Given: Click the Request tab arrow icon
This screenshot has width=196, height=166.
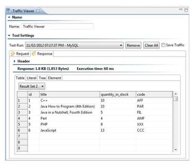Looking at the screenshot, I should [13, 54].
